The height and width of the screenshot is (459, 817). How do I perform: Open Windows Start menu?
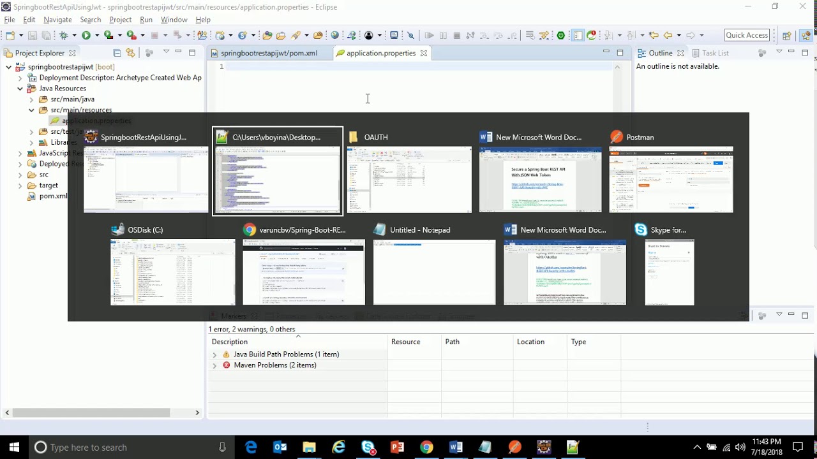[14, 447]
